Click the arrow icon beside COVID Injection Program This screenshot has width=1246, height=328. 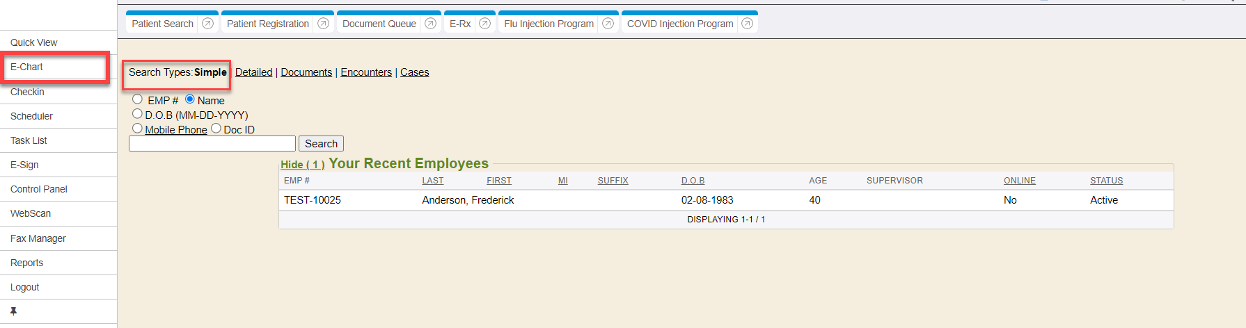[x=747, y=24]
